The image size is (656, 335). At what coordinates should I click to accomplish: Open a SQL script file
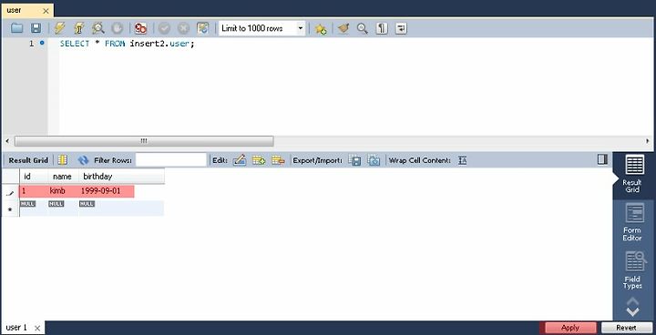[x=16, y=28]
